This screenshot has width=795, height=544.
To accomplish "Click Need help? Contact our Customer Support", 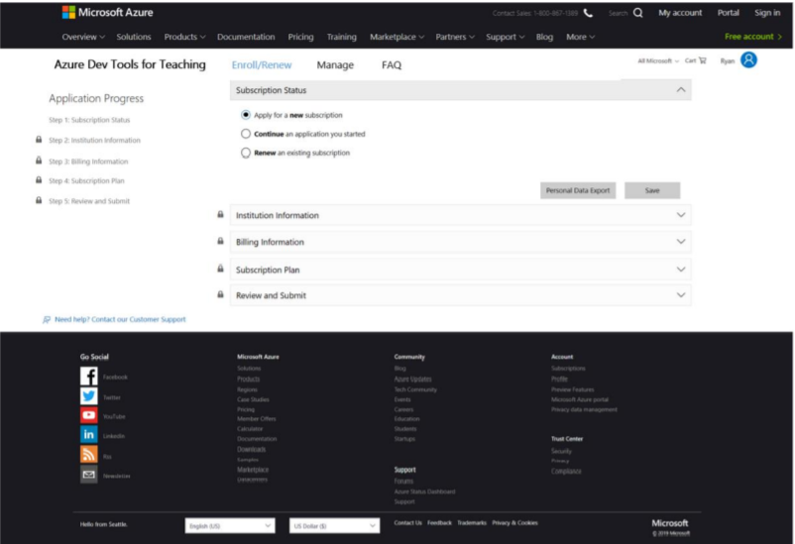I will pyautogui.click(x=120, y=319).
